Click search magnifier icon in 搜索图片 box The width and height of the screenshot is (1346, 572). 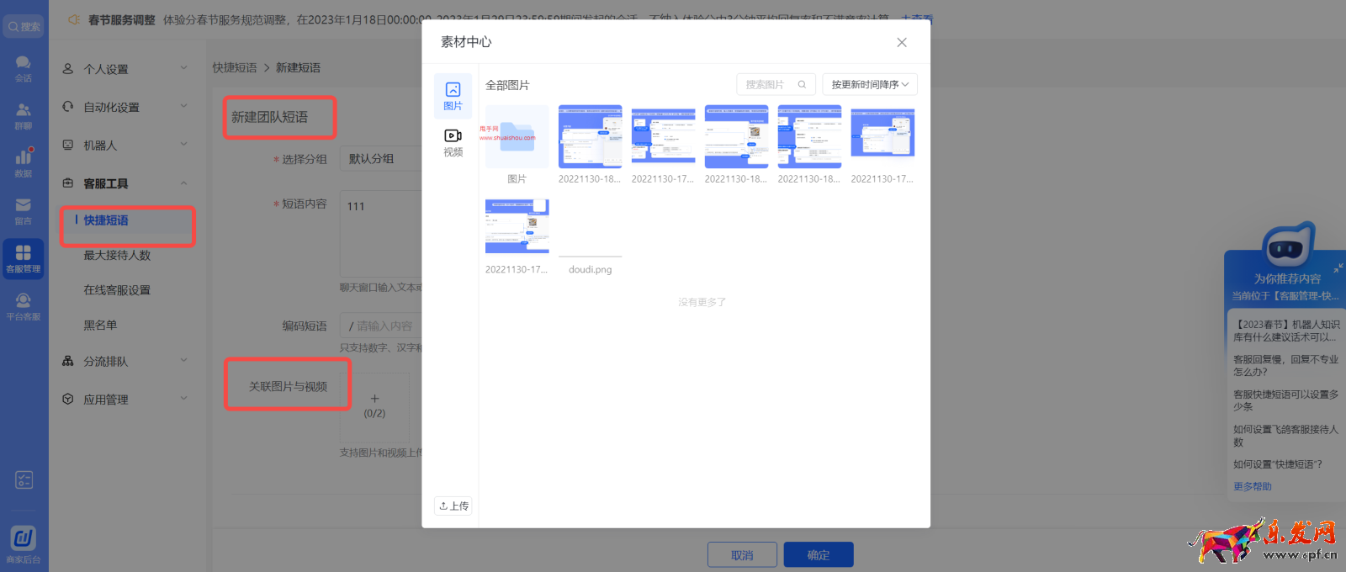[802, 85]
